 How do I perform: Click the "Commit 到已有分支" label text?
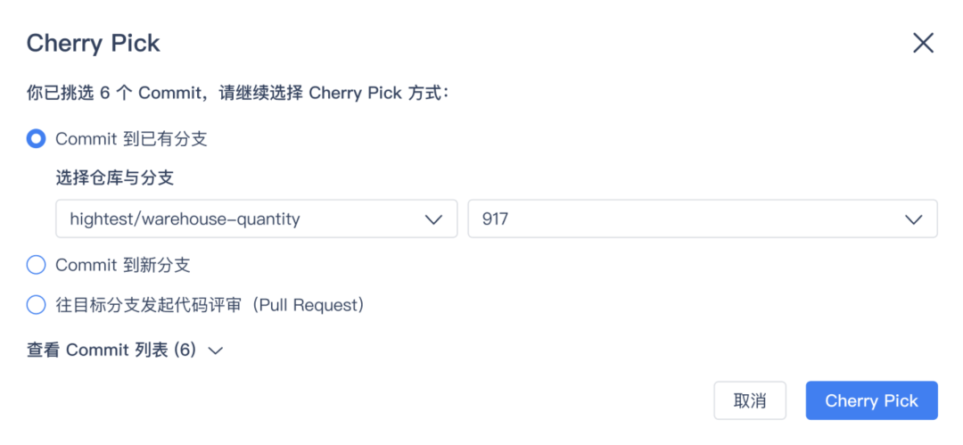[x=131, y=138]
